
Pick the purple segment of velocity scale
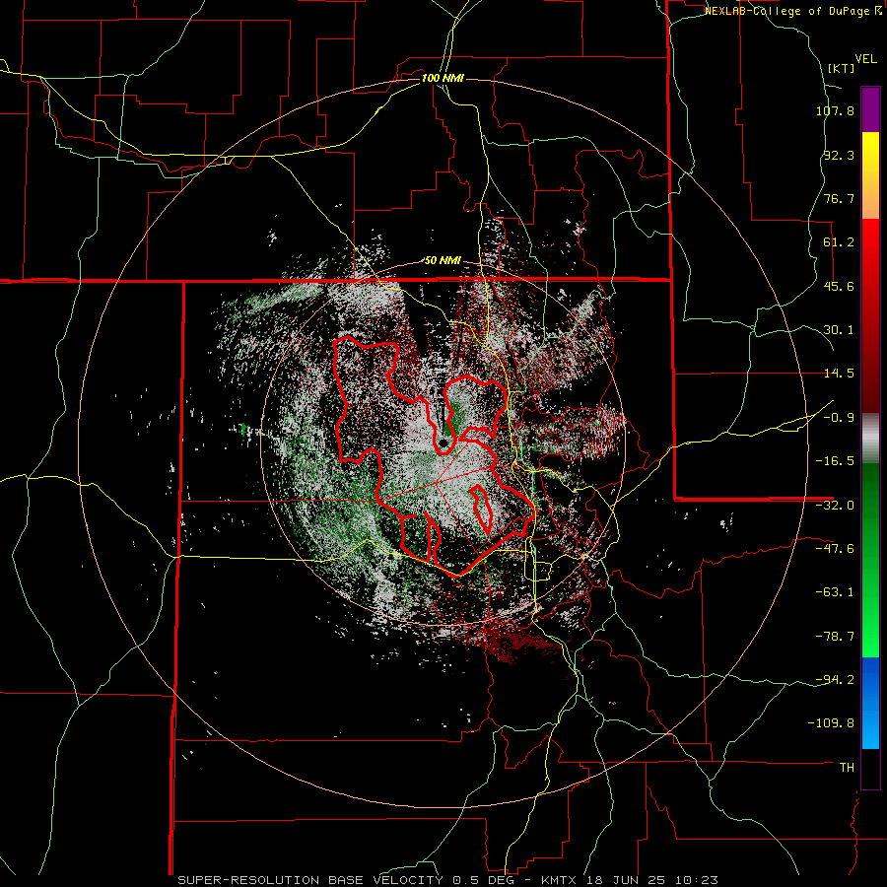click(x=870, y=109)
